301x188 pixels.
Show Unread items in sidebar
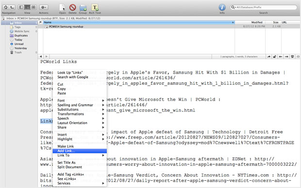pos(17,44)
